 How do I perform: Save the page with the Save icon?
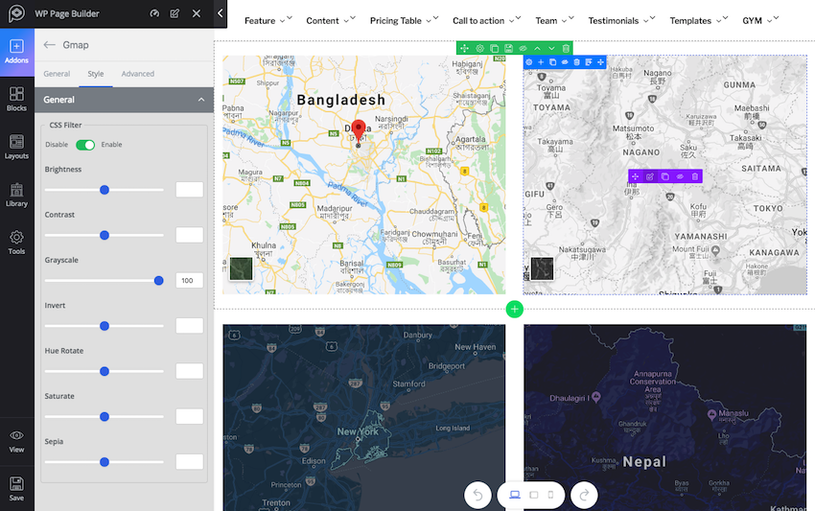16,489
